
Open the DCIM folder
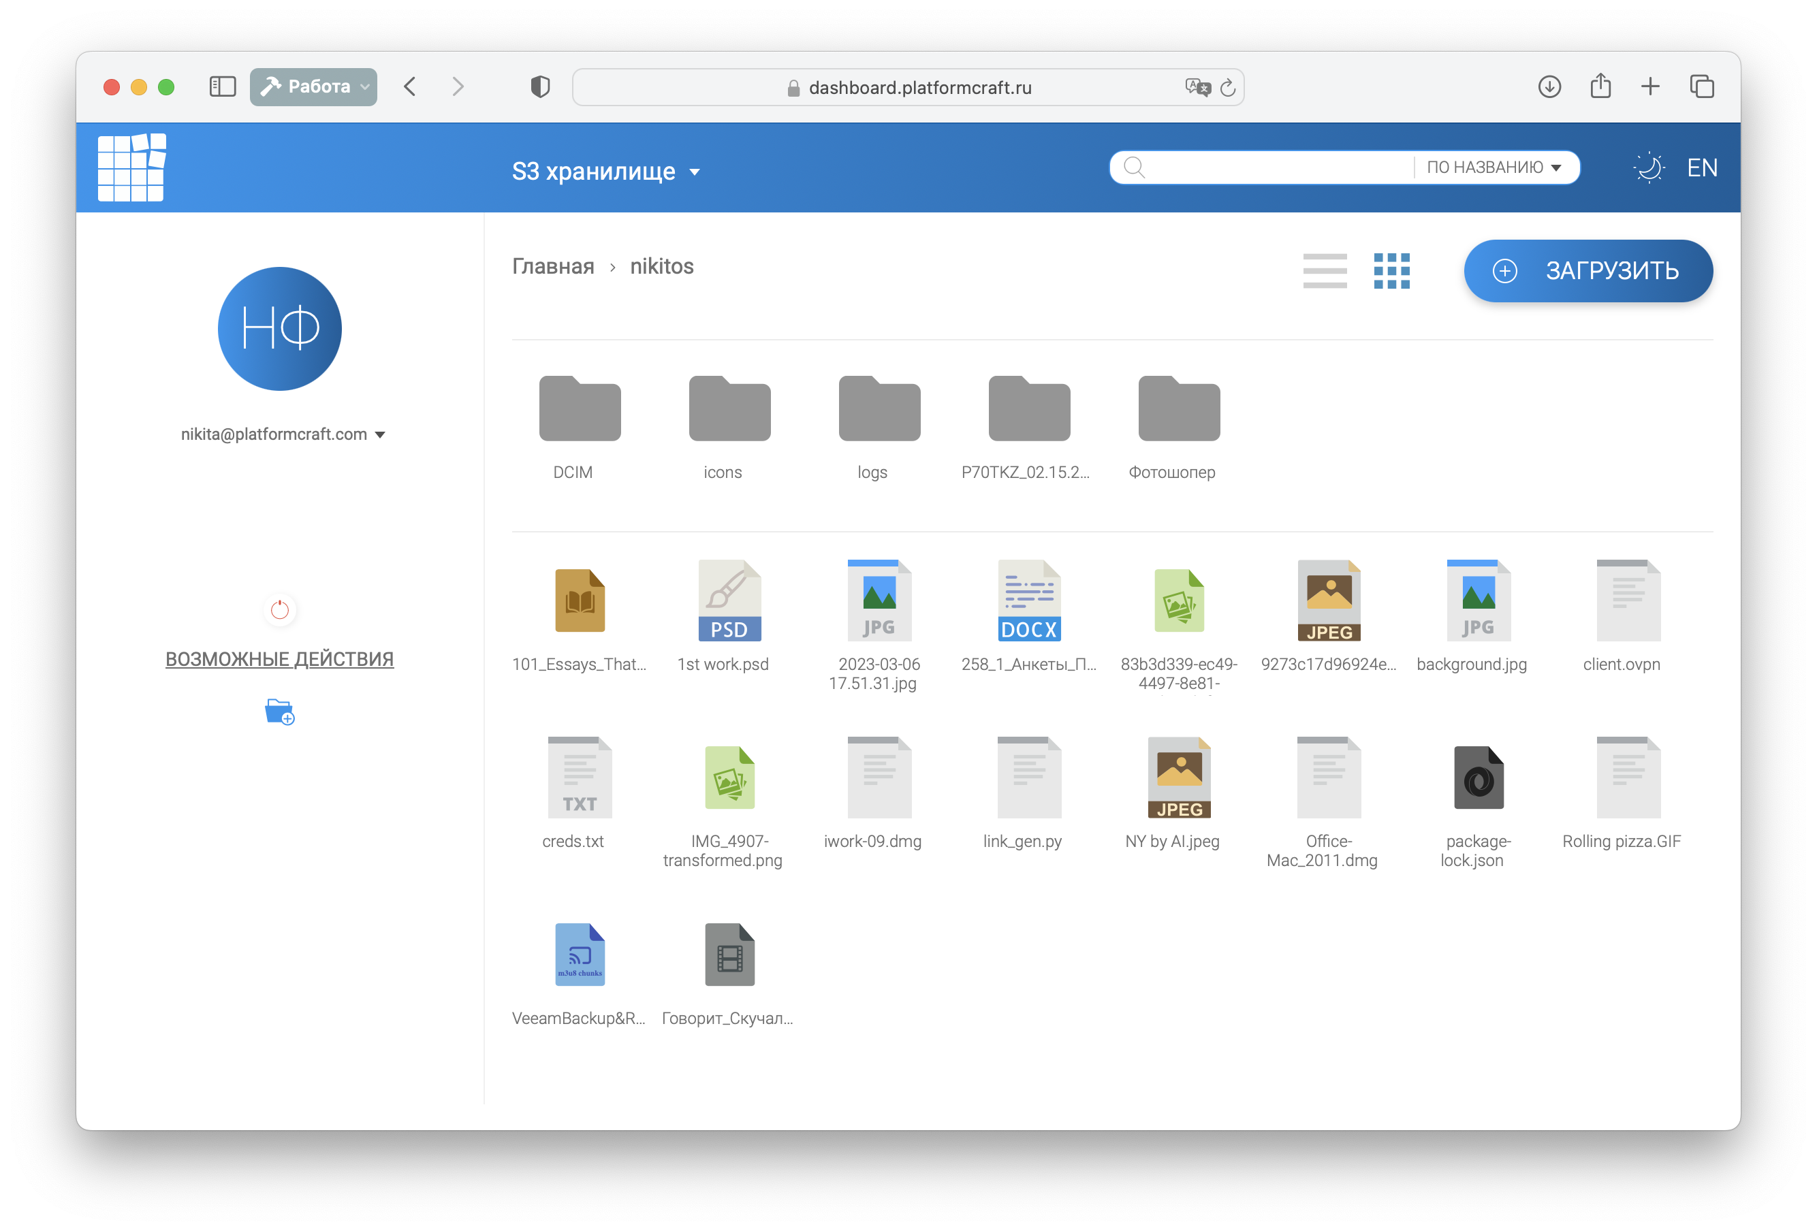click(x=580, y=409)
